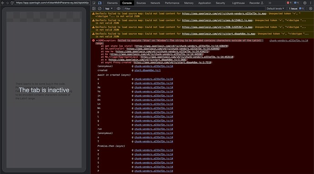This screenshot has width=314, height=174.
Task: Open the source link in the 'Ln' row
Action: pyautogui.click(x=154, y=104)
